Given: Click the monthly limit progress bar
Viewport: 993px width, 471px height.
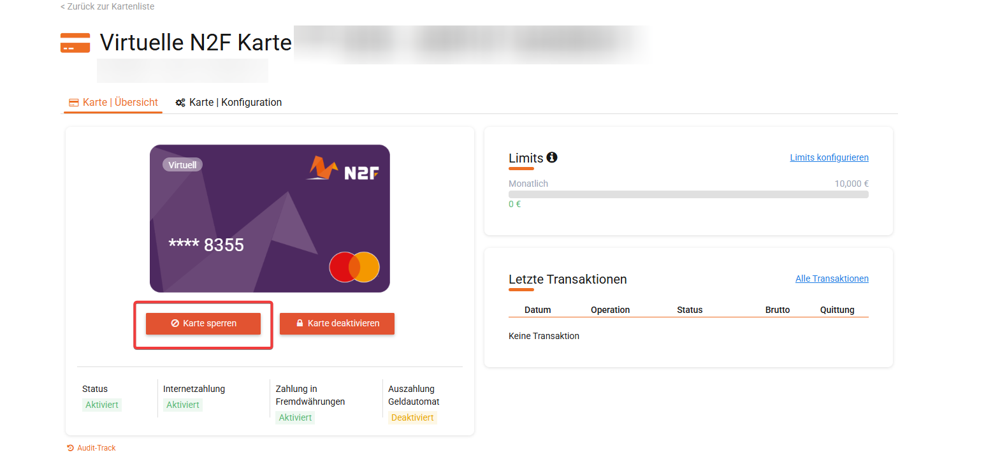Looking at the screenshot, I should click(x=688, y=194).
